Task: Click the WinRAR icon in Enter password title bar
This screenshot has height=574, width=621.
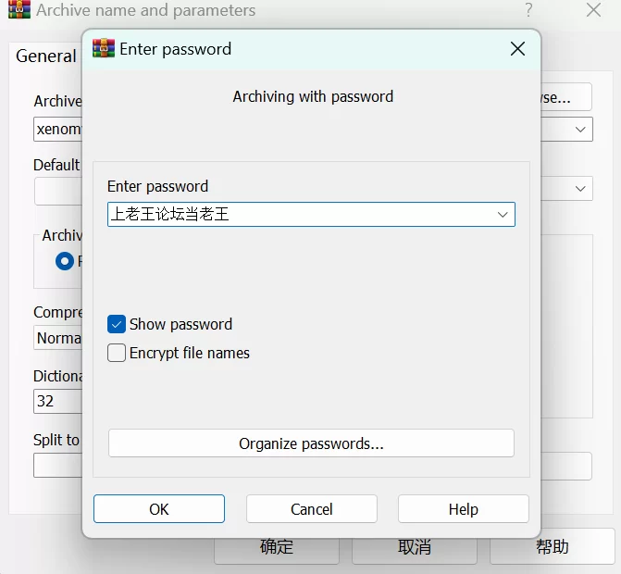Action: coord(104,49)
